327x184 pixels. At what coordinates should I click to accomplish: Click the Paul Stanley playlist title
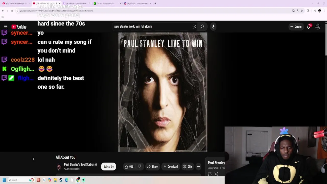[216, 163]
